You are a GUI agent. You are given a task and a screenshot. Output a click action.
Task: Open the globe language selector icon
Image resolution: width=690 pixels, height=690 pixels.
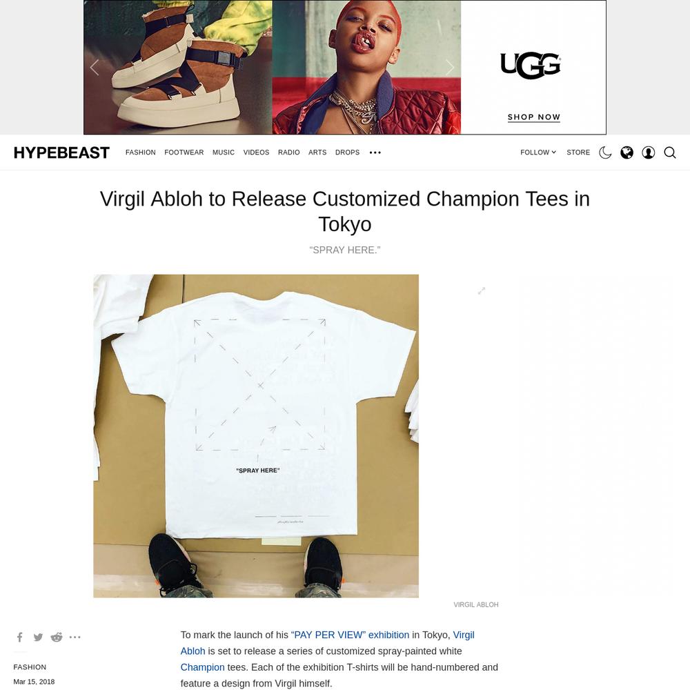pyautogui.click(x=627, y=152)
